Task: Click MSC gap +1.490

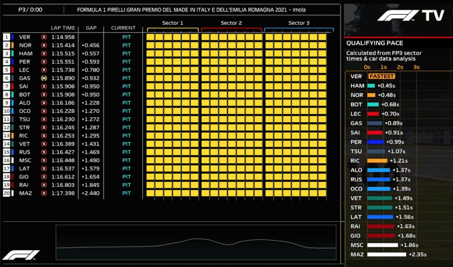Action: (x=90, y=161)
